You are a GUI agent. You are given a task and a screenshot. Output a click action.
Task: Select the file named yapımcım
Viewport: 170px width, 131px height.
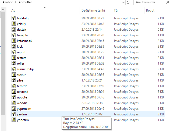click(24, 109)
